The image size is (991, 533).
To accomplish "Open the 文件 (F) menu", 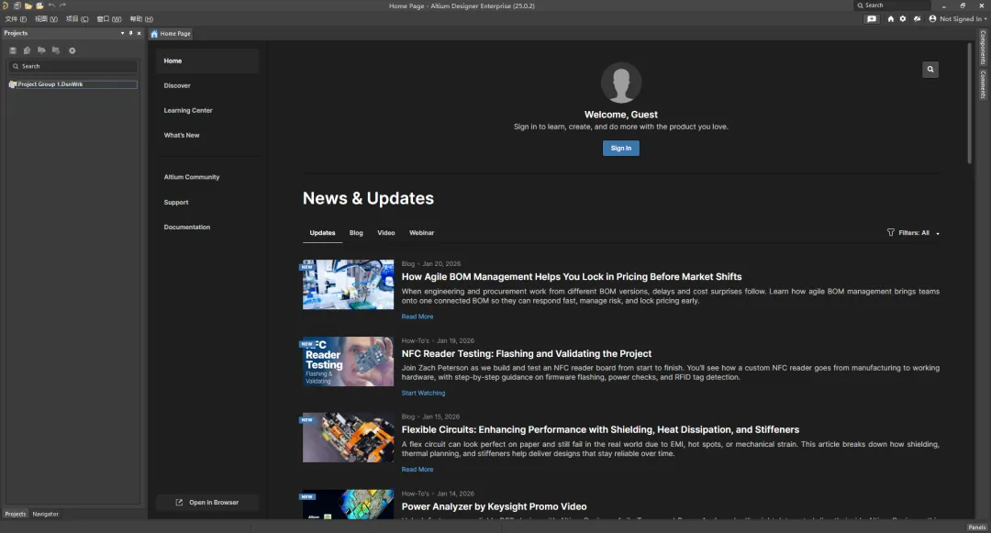I will [x=16, y=19].
